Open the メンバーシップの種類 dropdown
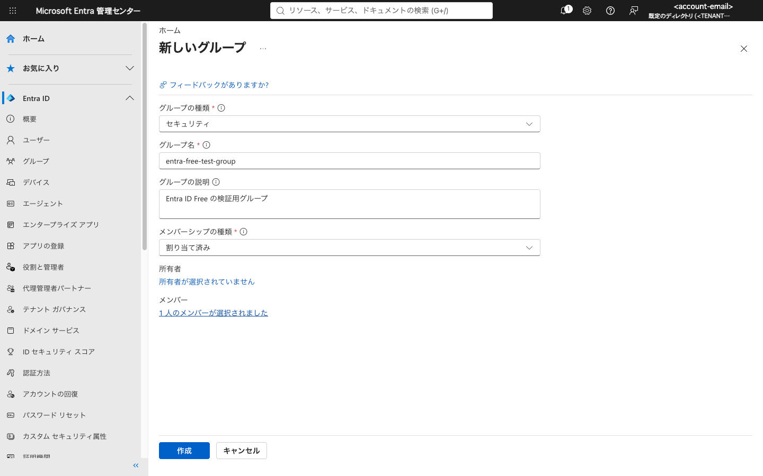 (350, 248)
